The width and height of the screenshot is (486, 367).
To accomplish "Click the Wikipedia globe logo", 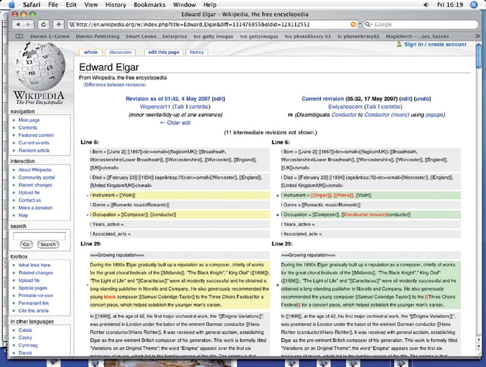I will tap(40, 66).
